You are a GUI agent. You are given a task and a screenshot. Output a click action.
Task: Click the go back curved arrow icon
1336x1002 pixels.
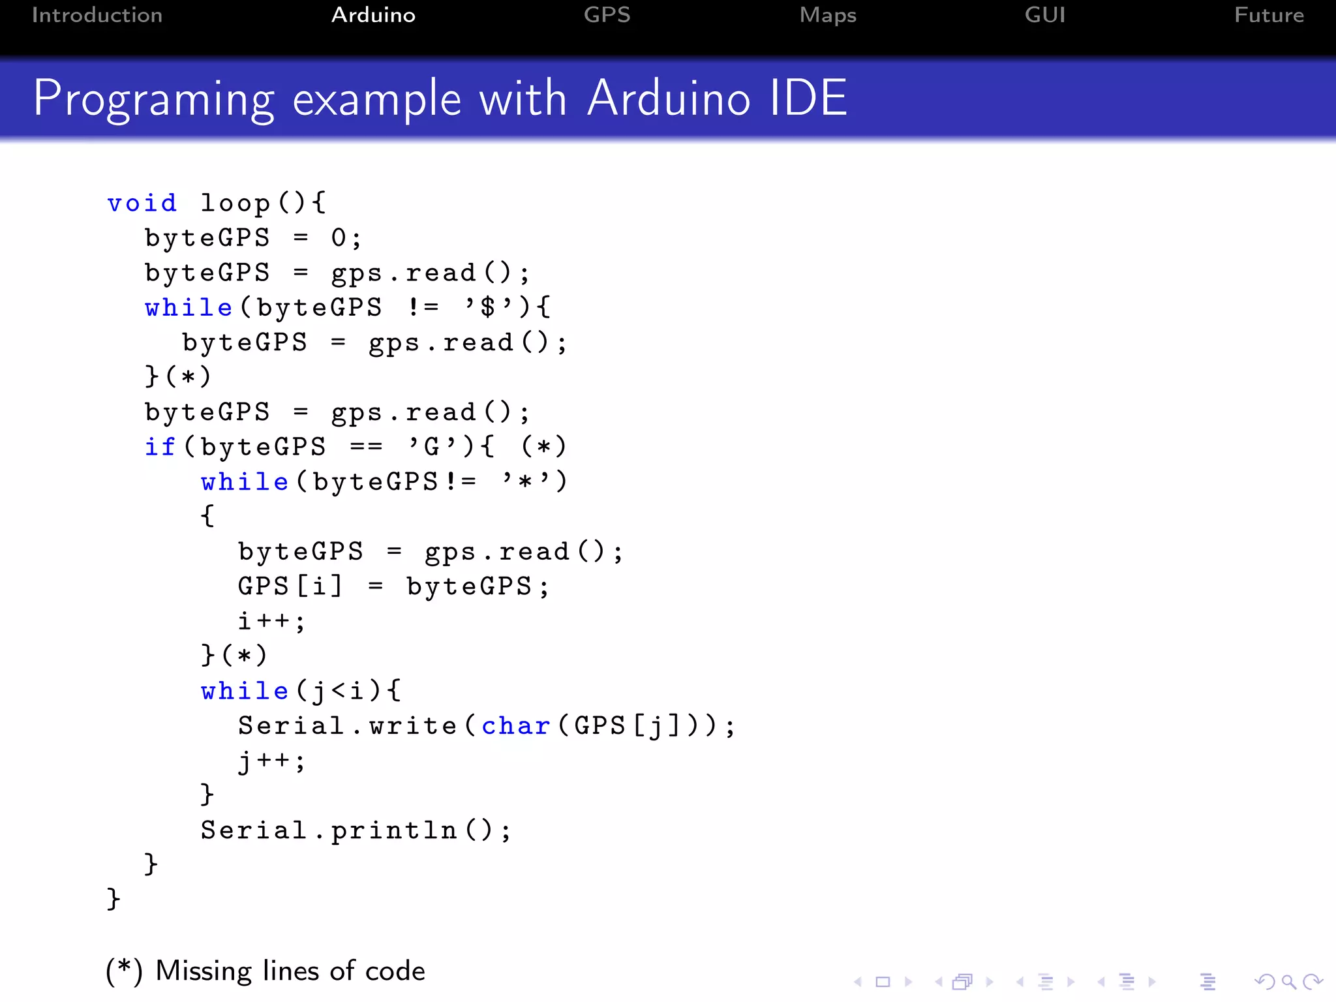1265,982
